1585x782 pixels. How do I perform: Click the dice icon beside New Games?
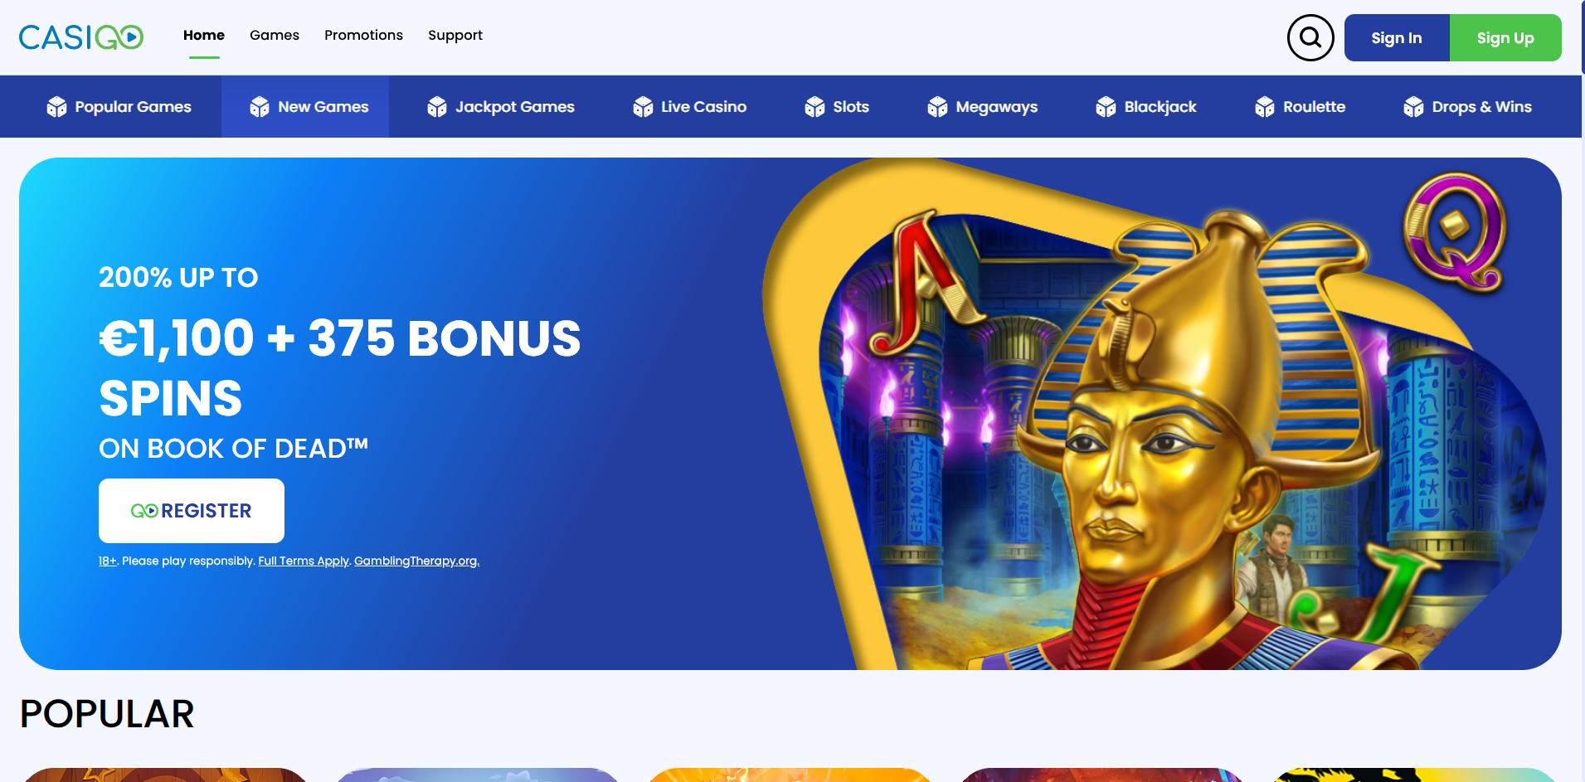[260, 107]
